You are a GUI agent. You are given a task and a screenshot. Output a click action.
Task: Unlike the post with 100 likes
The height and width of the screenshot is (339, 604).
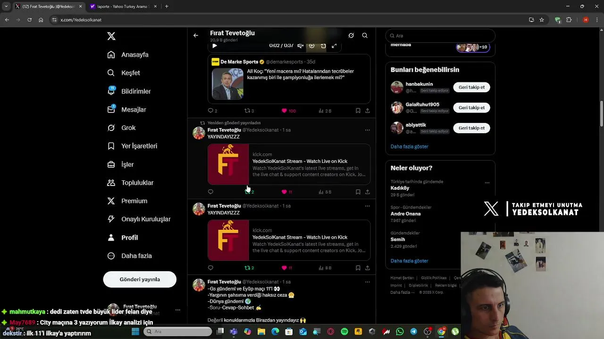pos(288,111)
